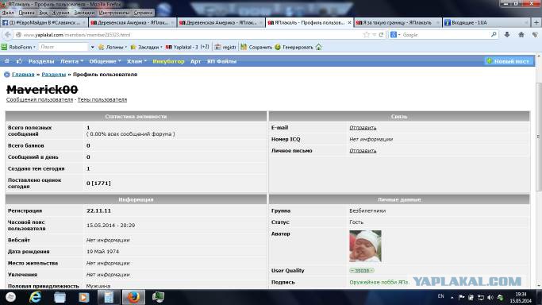This screenshot has width=542, height=305.
Task: Click the volume speaker icon in system tray
Action: (x=490, y=297)
